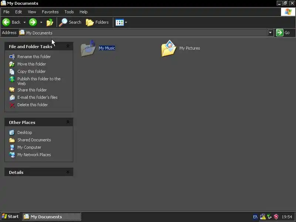Click the My Music label text
The width and height of the screenshot is (296, 222).
tap(107, 48)
